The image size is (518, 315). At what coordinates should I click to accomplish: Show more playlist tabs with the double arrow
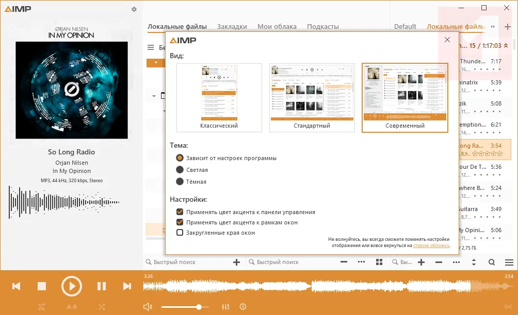click(493, 26)
